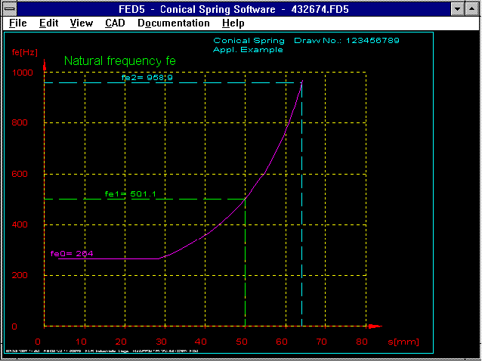Open the Edit menu
The height and width of the screenshot is (362, 482).
pyautogui.click(x=49, y=23)
